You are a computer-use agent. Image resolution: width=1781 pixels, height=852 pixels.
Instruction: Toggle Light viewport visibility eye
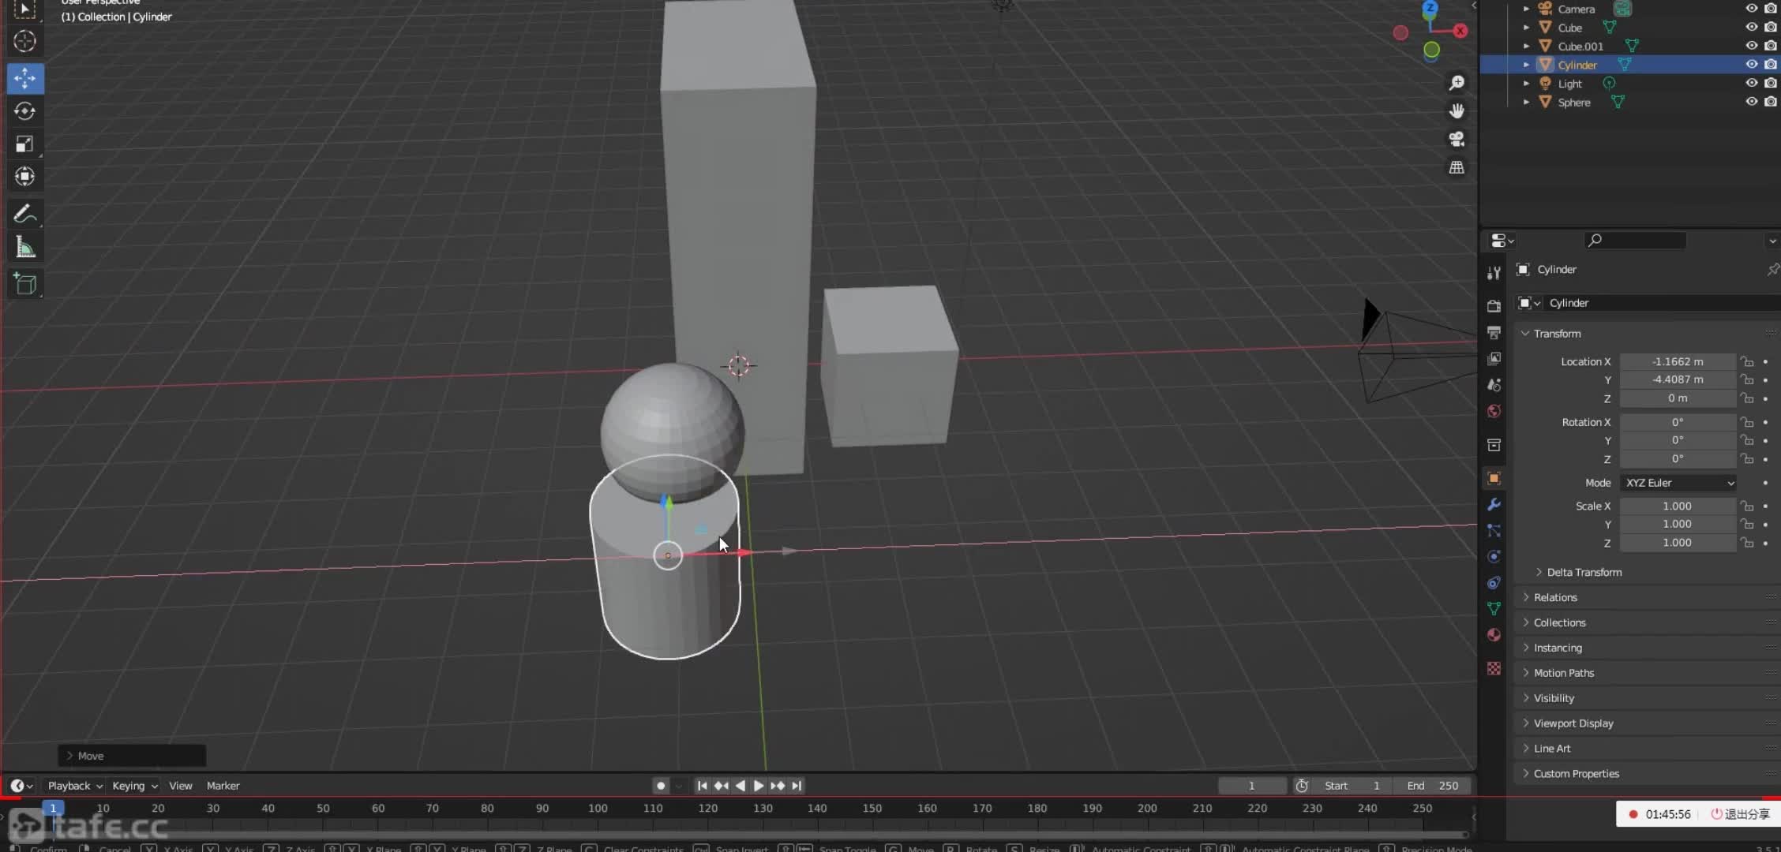tap(1751, 83)
